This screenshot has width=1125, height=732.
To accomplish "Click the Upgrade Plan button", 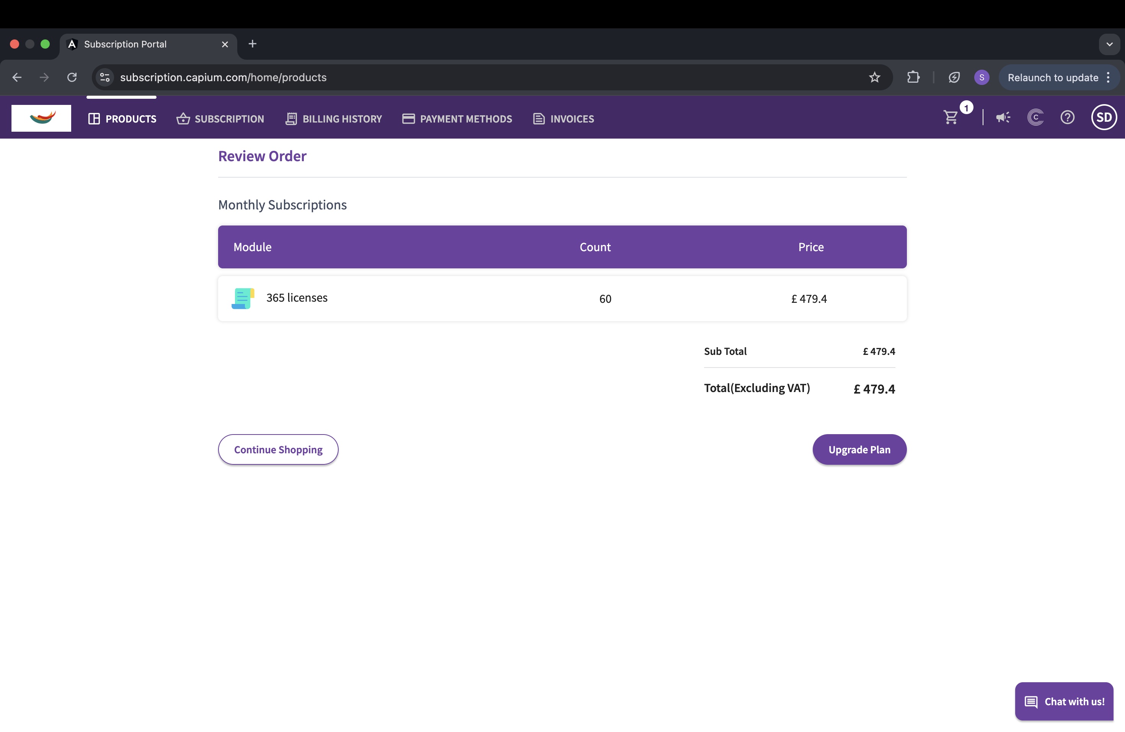I will pos(859,449).
